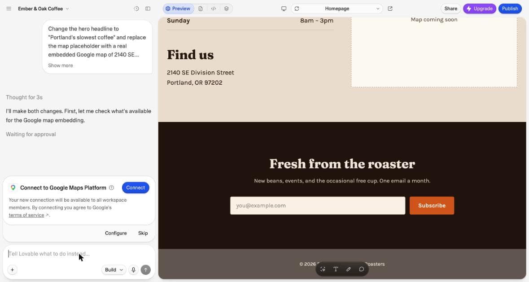Choose the text edit tool
Image resolution: width=529 pixels, height=282 pixels.
click(x=336, y=269)
